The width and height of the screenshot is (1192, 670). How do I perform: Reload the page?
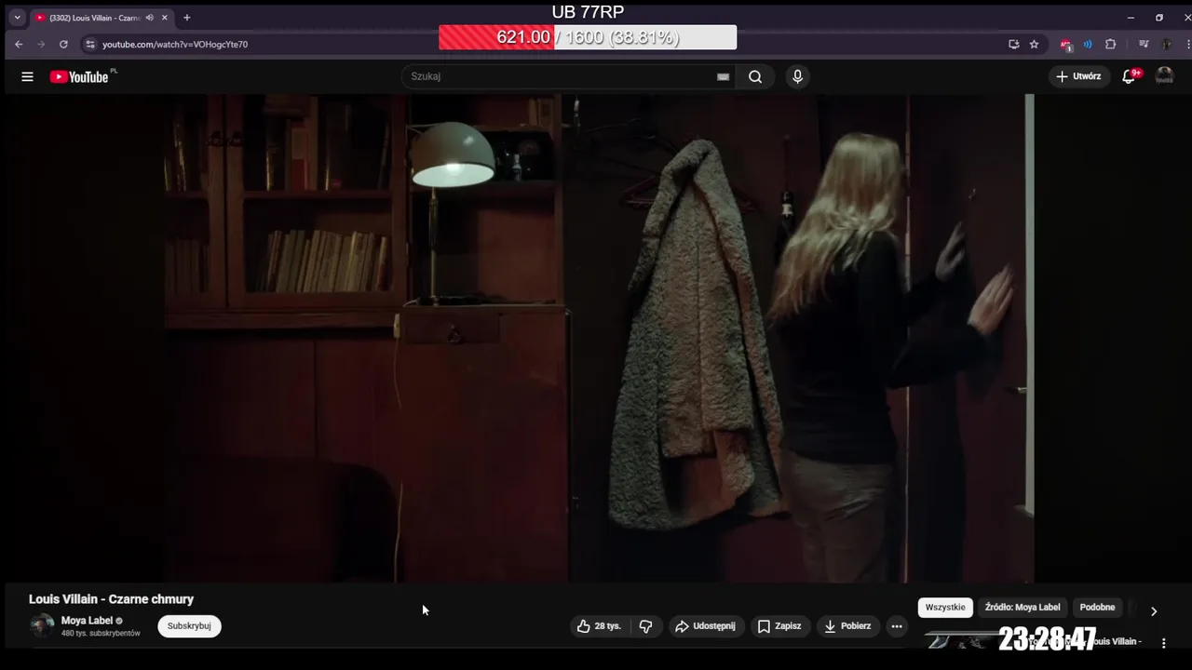[x=63, y=44]
